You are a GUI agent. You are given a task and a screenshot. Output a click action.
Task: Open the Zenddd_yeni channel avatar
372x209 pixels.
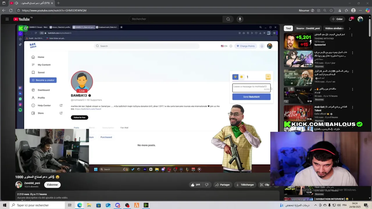pos(19,185)
